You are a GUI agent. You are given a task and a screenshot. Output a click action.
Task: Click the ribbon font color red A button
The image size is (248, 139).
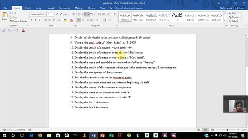point(71,20)
